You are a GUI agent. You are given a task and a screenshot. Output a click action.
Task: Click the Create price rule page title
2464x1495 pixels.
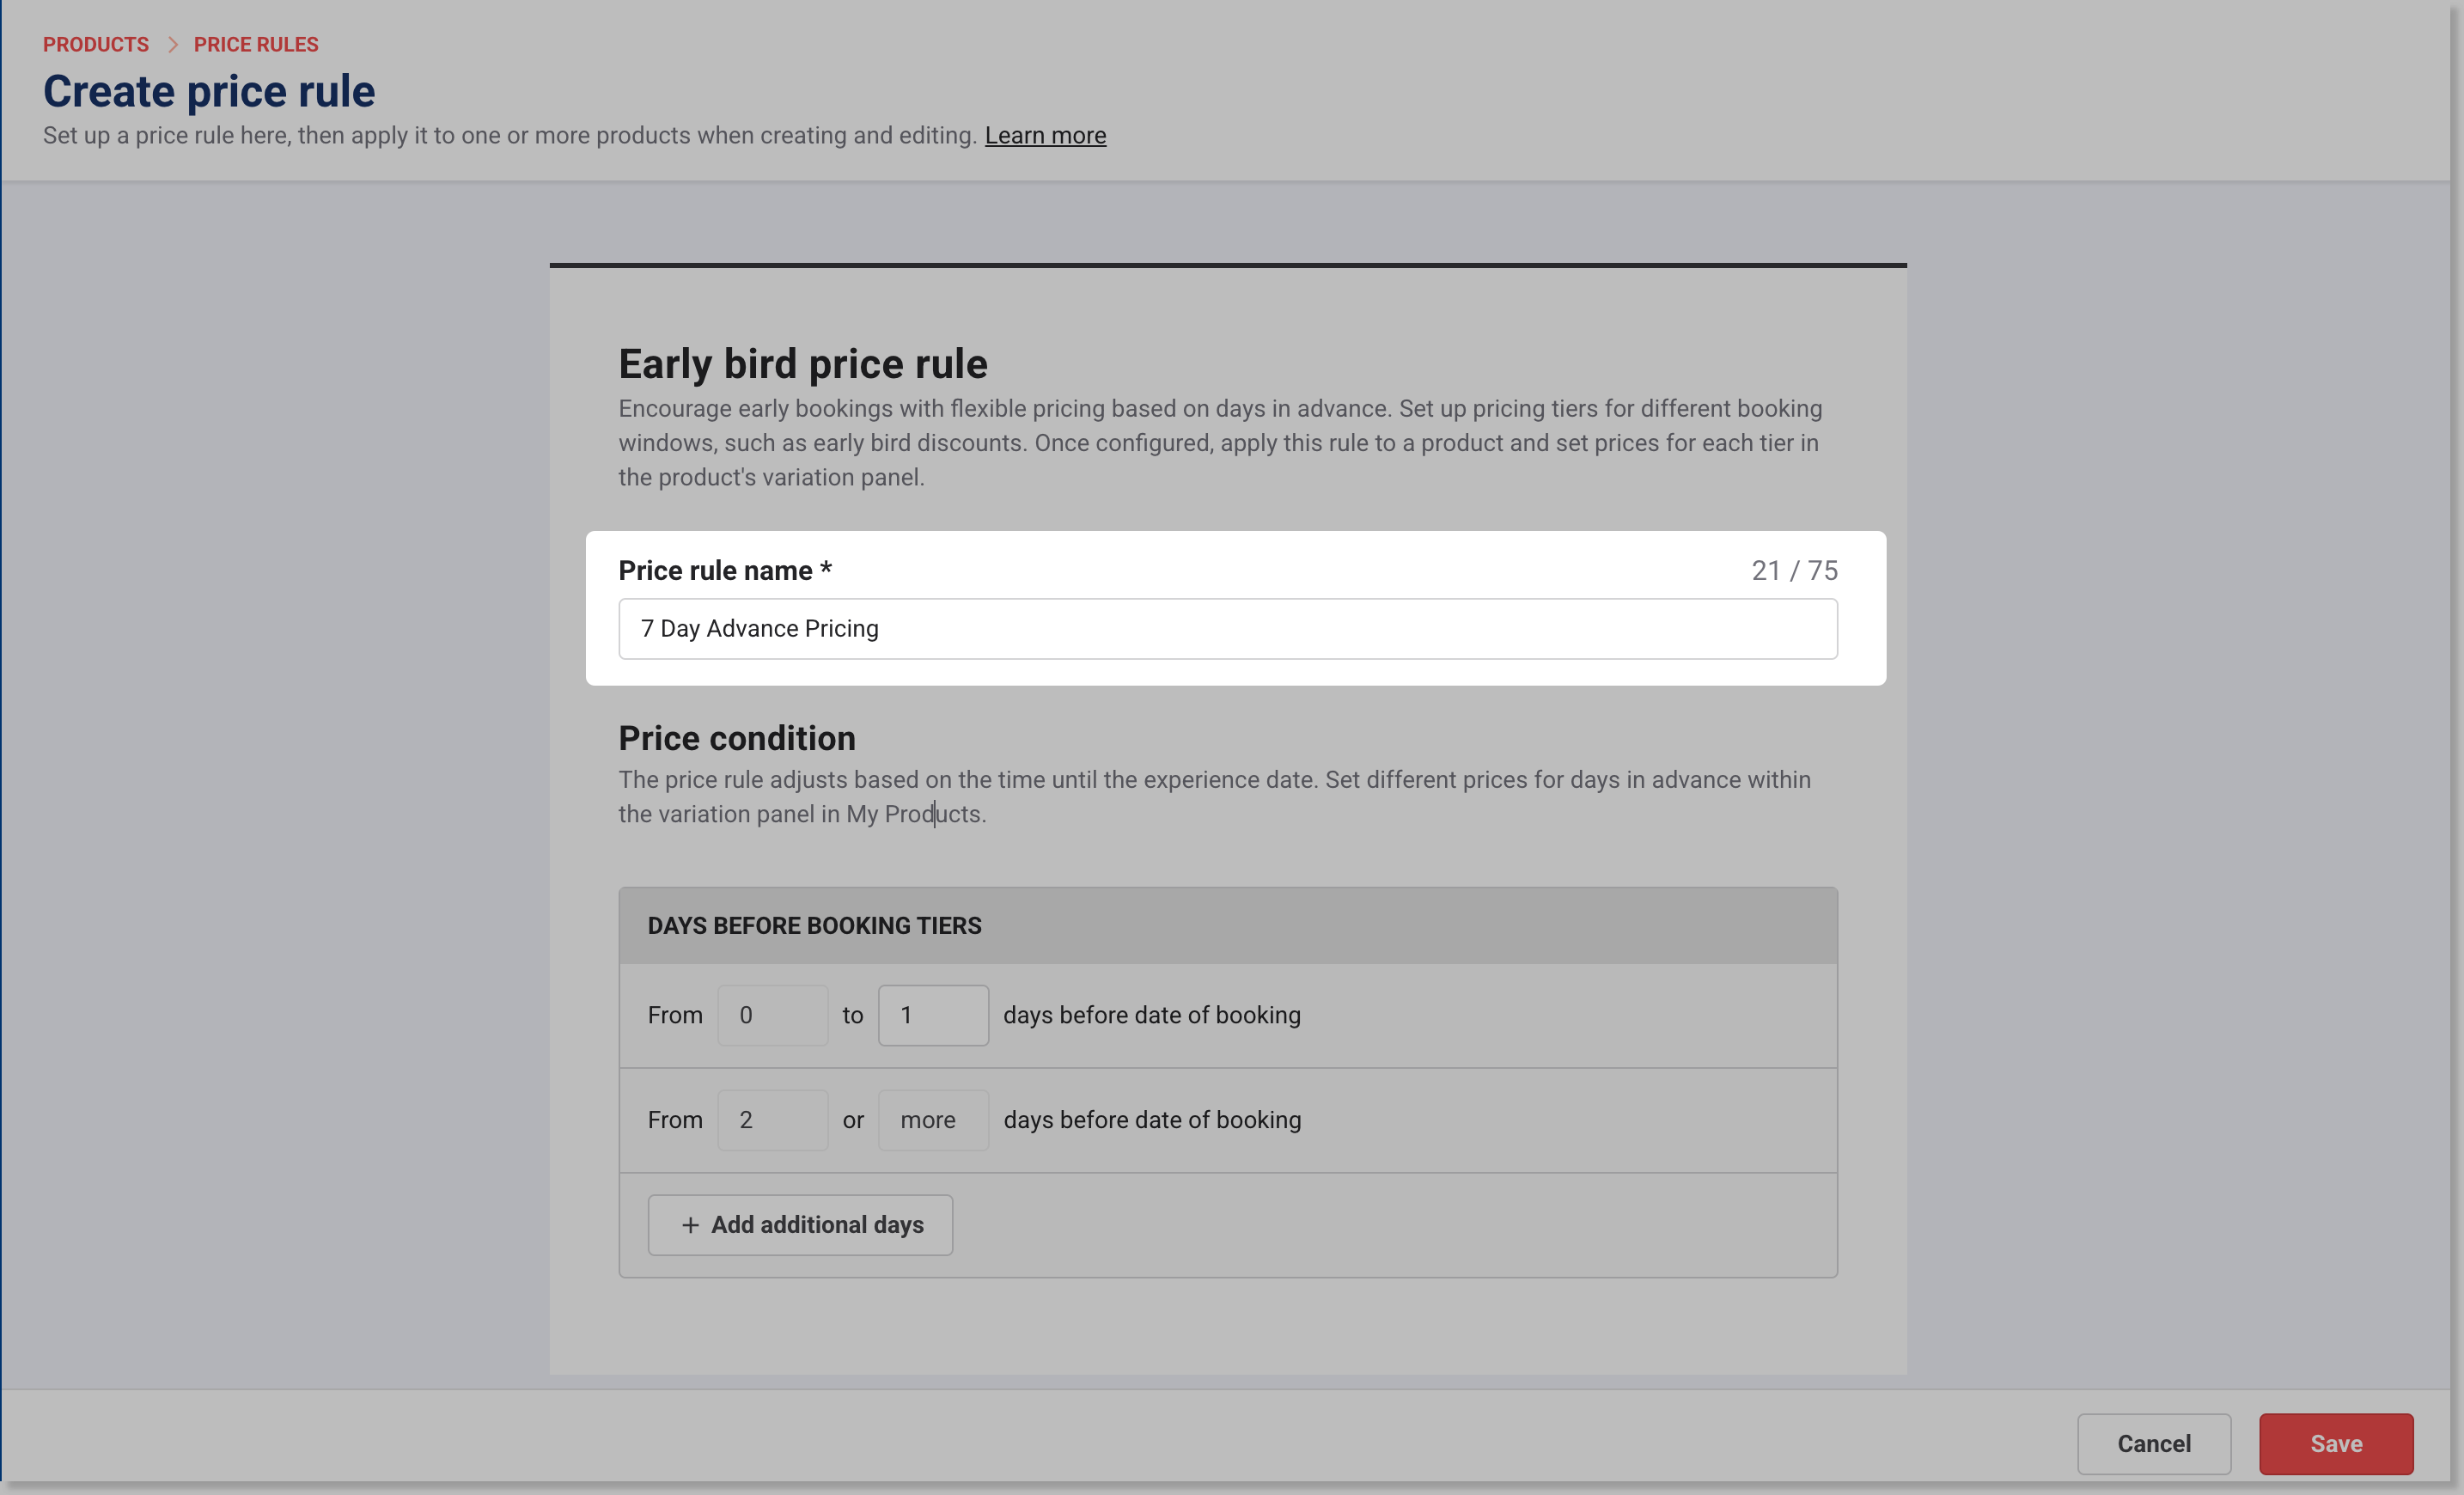click(209, 91)
